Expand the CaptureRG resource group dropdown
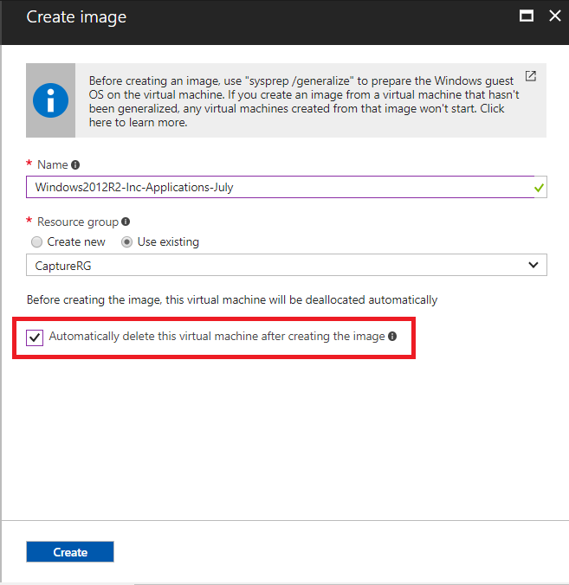This screenshot has height=585, width=569. (x=287, y=265)
